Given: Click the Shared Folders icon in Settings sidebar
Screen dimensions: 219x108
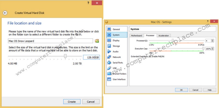Looking at the screenshot, I should tap(109, 74).
